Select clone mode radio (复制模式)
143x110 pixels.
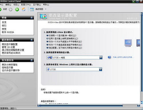pos(47,38)
